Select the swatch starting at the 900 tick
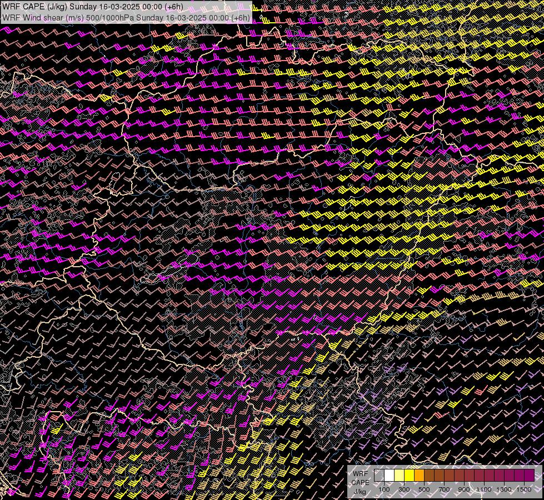The height and width of the screenshot is (500, 544). [x=470, y=476]
